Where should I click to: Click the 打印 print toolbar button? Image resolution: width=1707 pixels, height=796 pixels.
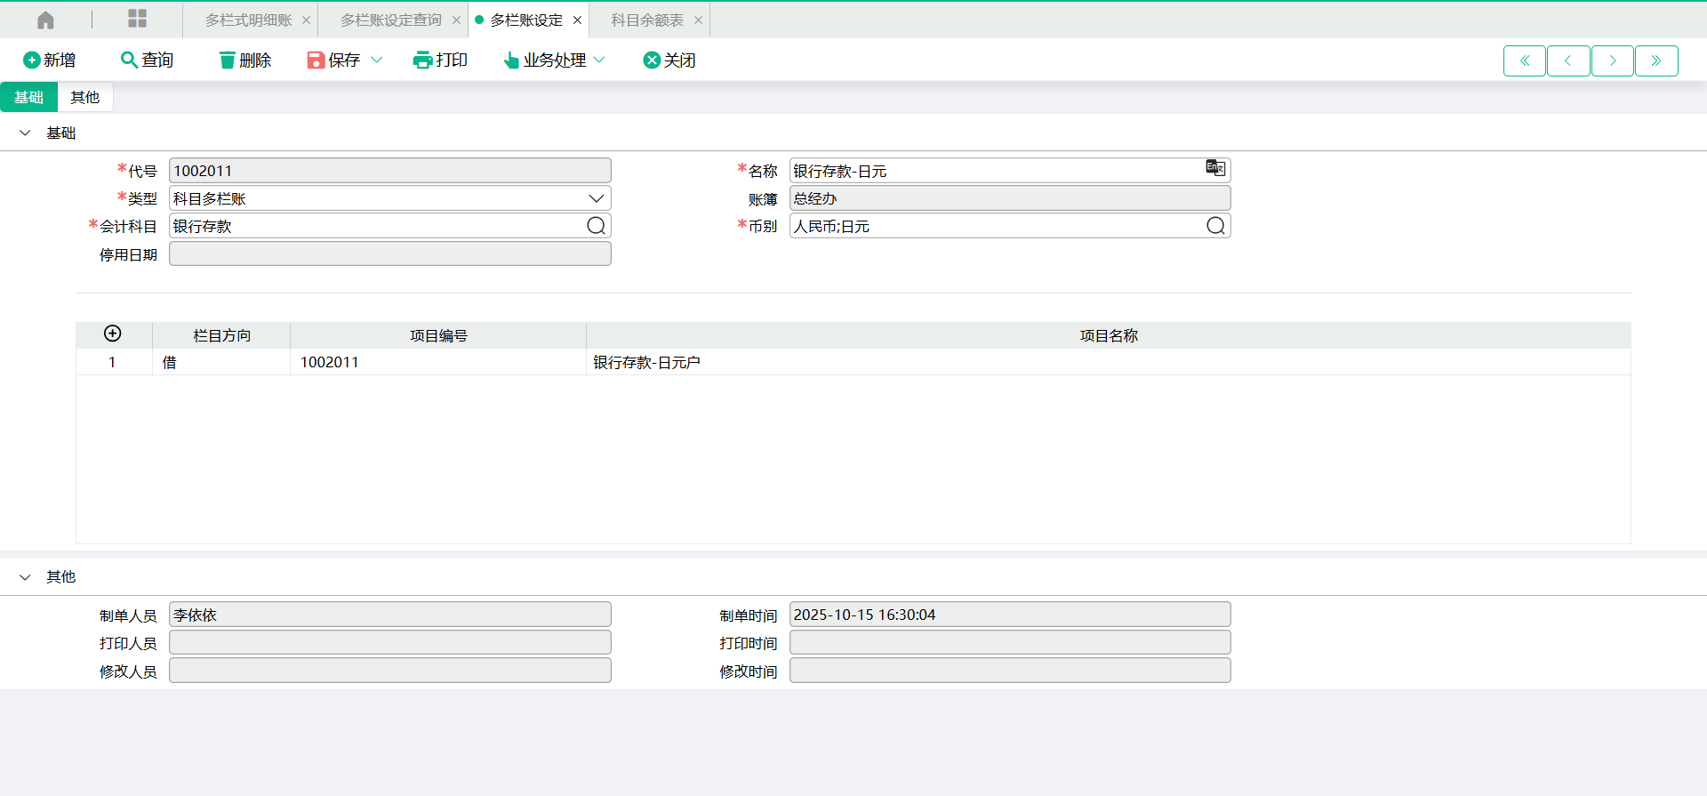pos(441,60)
